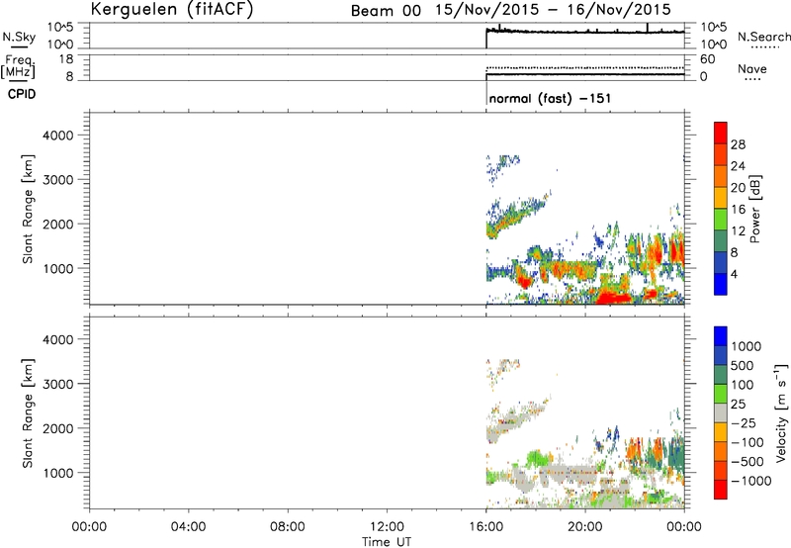Image resolution: width=791 pixels, height=548 pixels.
Task: Click the 'Freq. [MHz]' axis label
Action: (19, 66)
